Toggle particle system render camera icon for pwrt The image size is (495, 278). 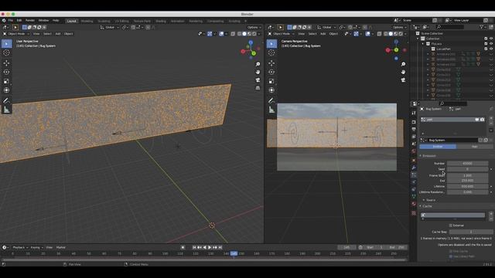pyautogui.click(x=482, y=120)
